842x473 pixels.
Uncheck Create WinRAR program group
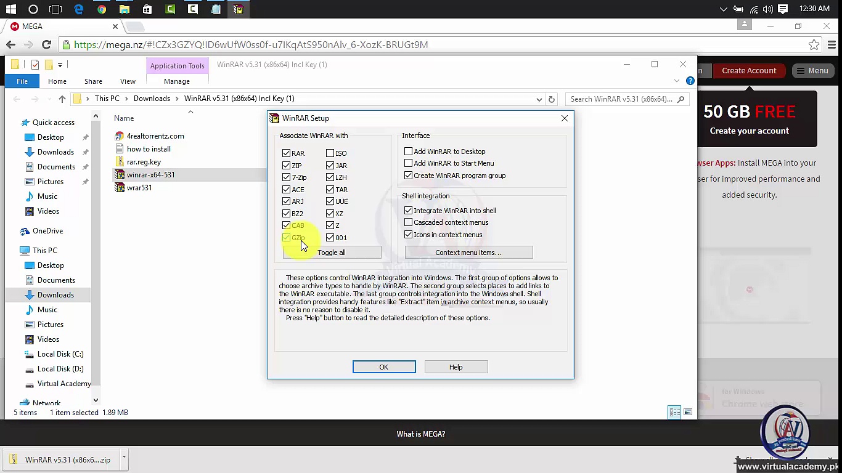408,176
